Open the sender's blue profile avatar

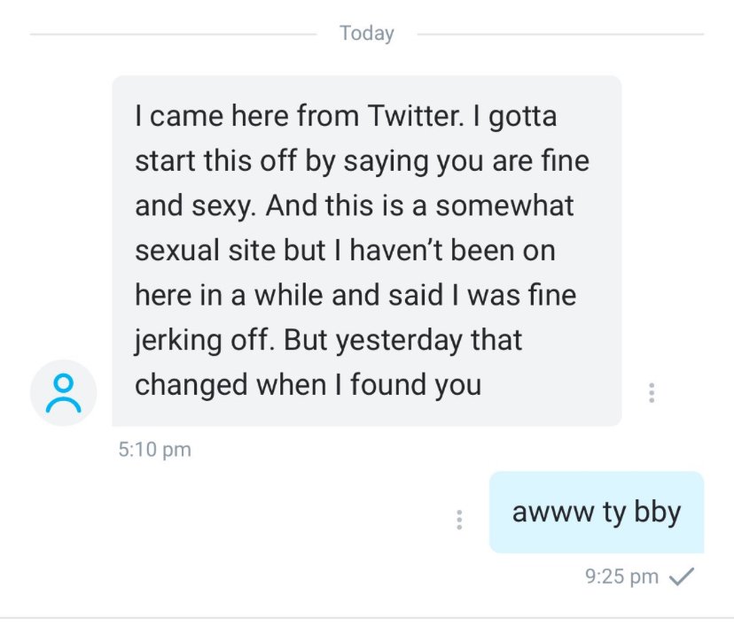pyautogui.click(x=63, y=393)
